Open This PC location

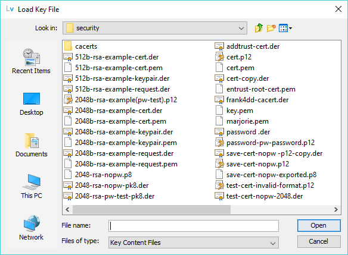point(32,187)
